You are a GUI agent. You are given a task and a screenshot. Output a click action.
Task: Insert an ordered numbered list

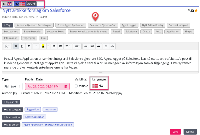point(60,46)
